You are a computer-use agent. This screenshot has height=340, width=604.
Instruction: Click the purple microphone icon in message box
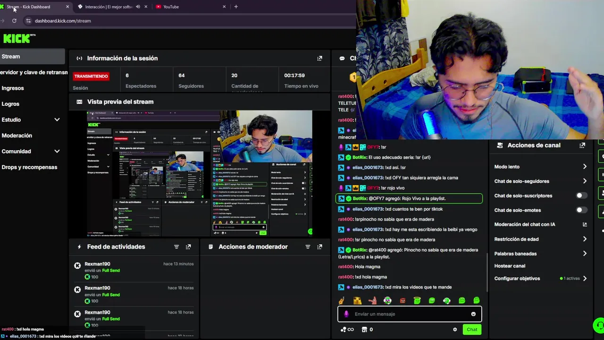pos(346,314)
